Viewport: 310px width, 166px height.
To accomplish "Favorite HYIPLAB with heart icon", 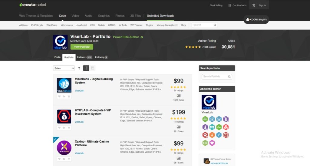I will point(59,128).
